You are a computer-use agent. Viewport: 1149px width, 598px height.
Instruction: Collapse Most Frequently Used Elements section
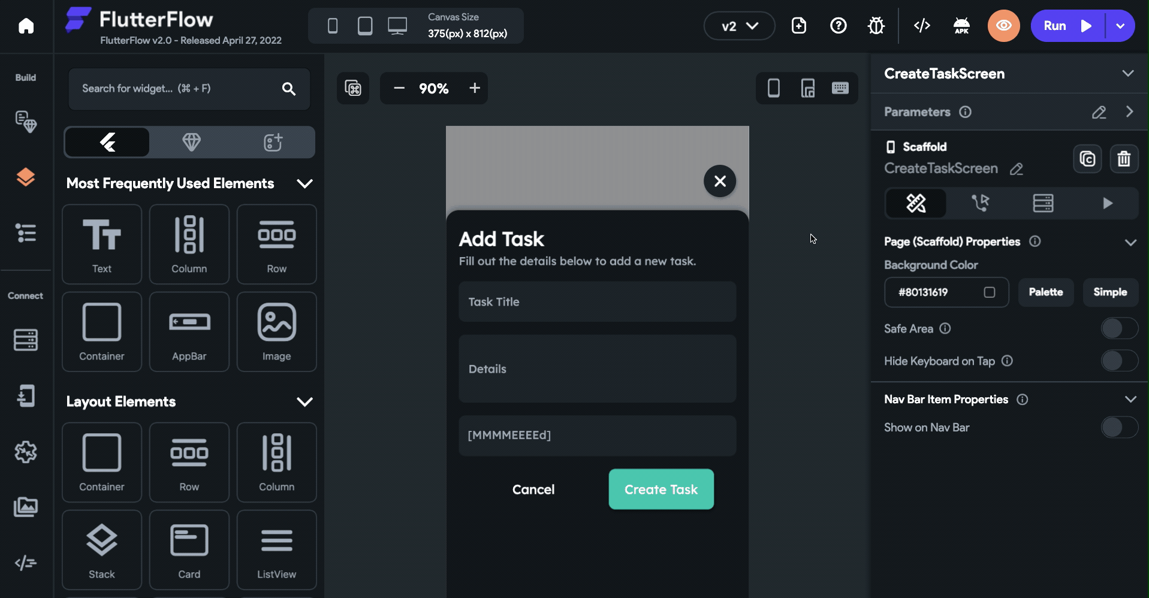(305, 183)
